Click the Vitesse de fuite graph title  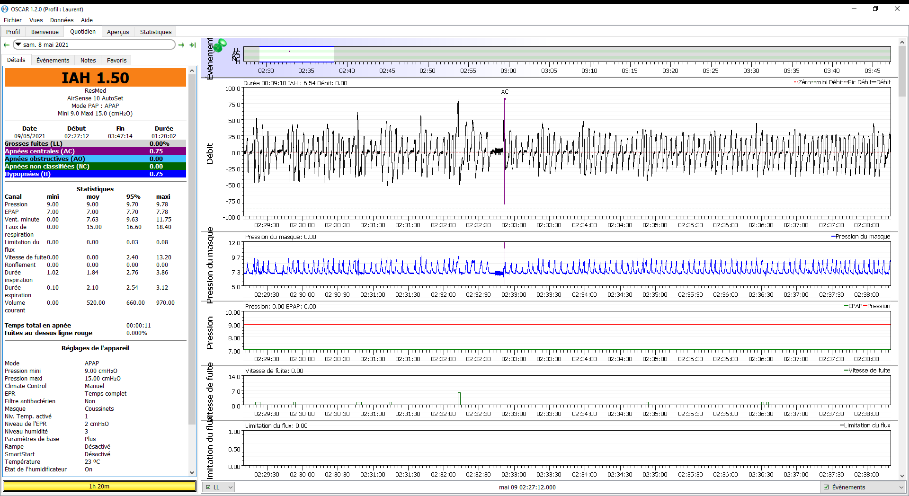coord(210,392)
